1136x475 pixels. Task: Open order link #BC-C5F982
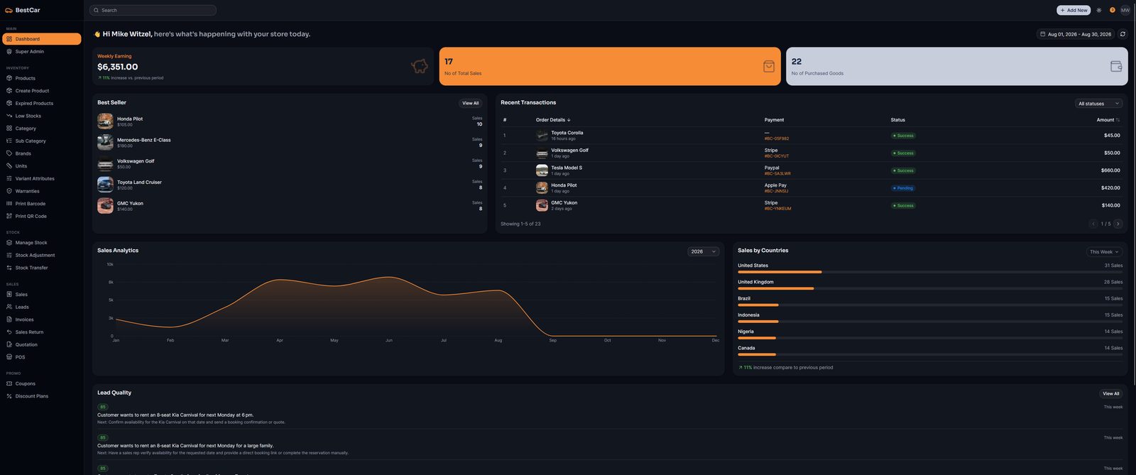(777, 138)
